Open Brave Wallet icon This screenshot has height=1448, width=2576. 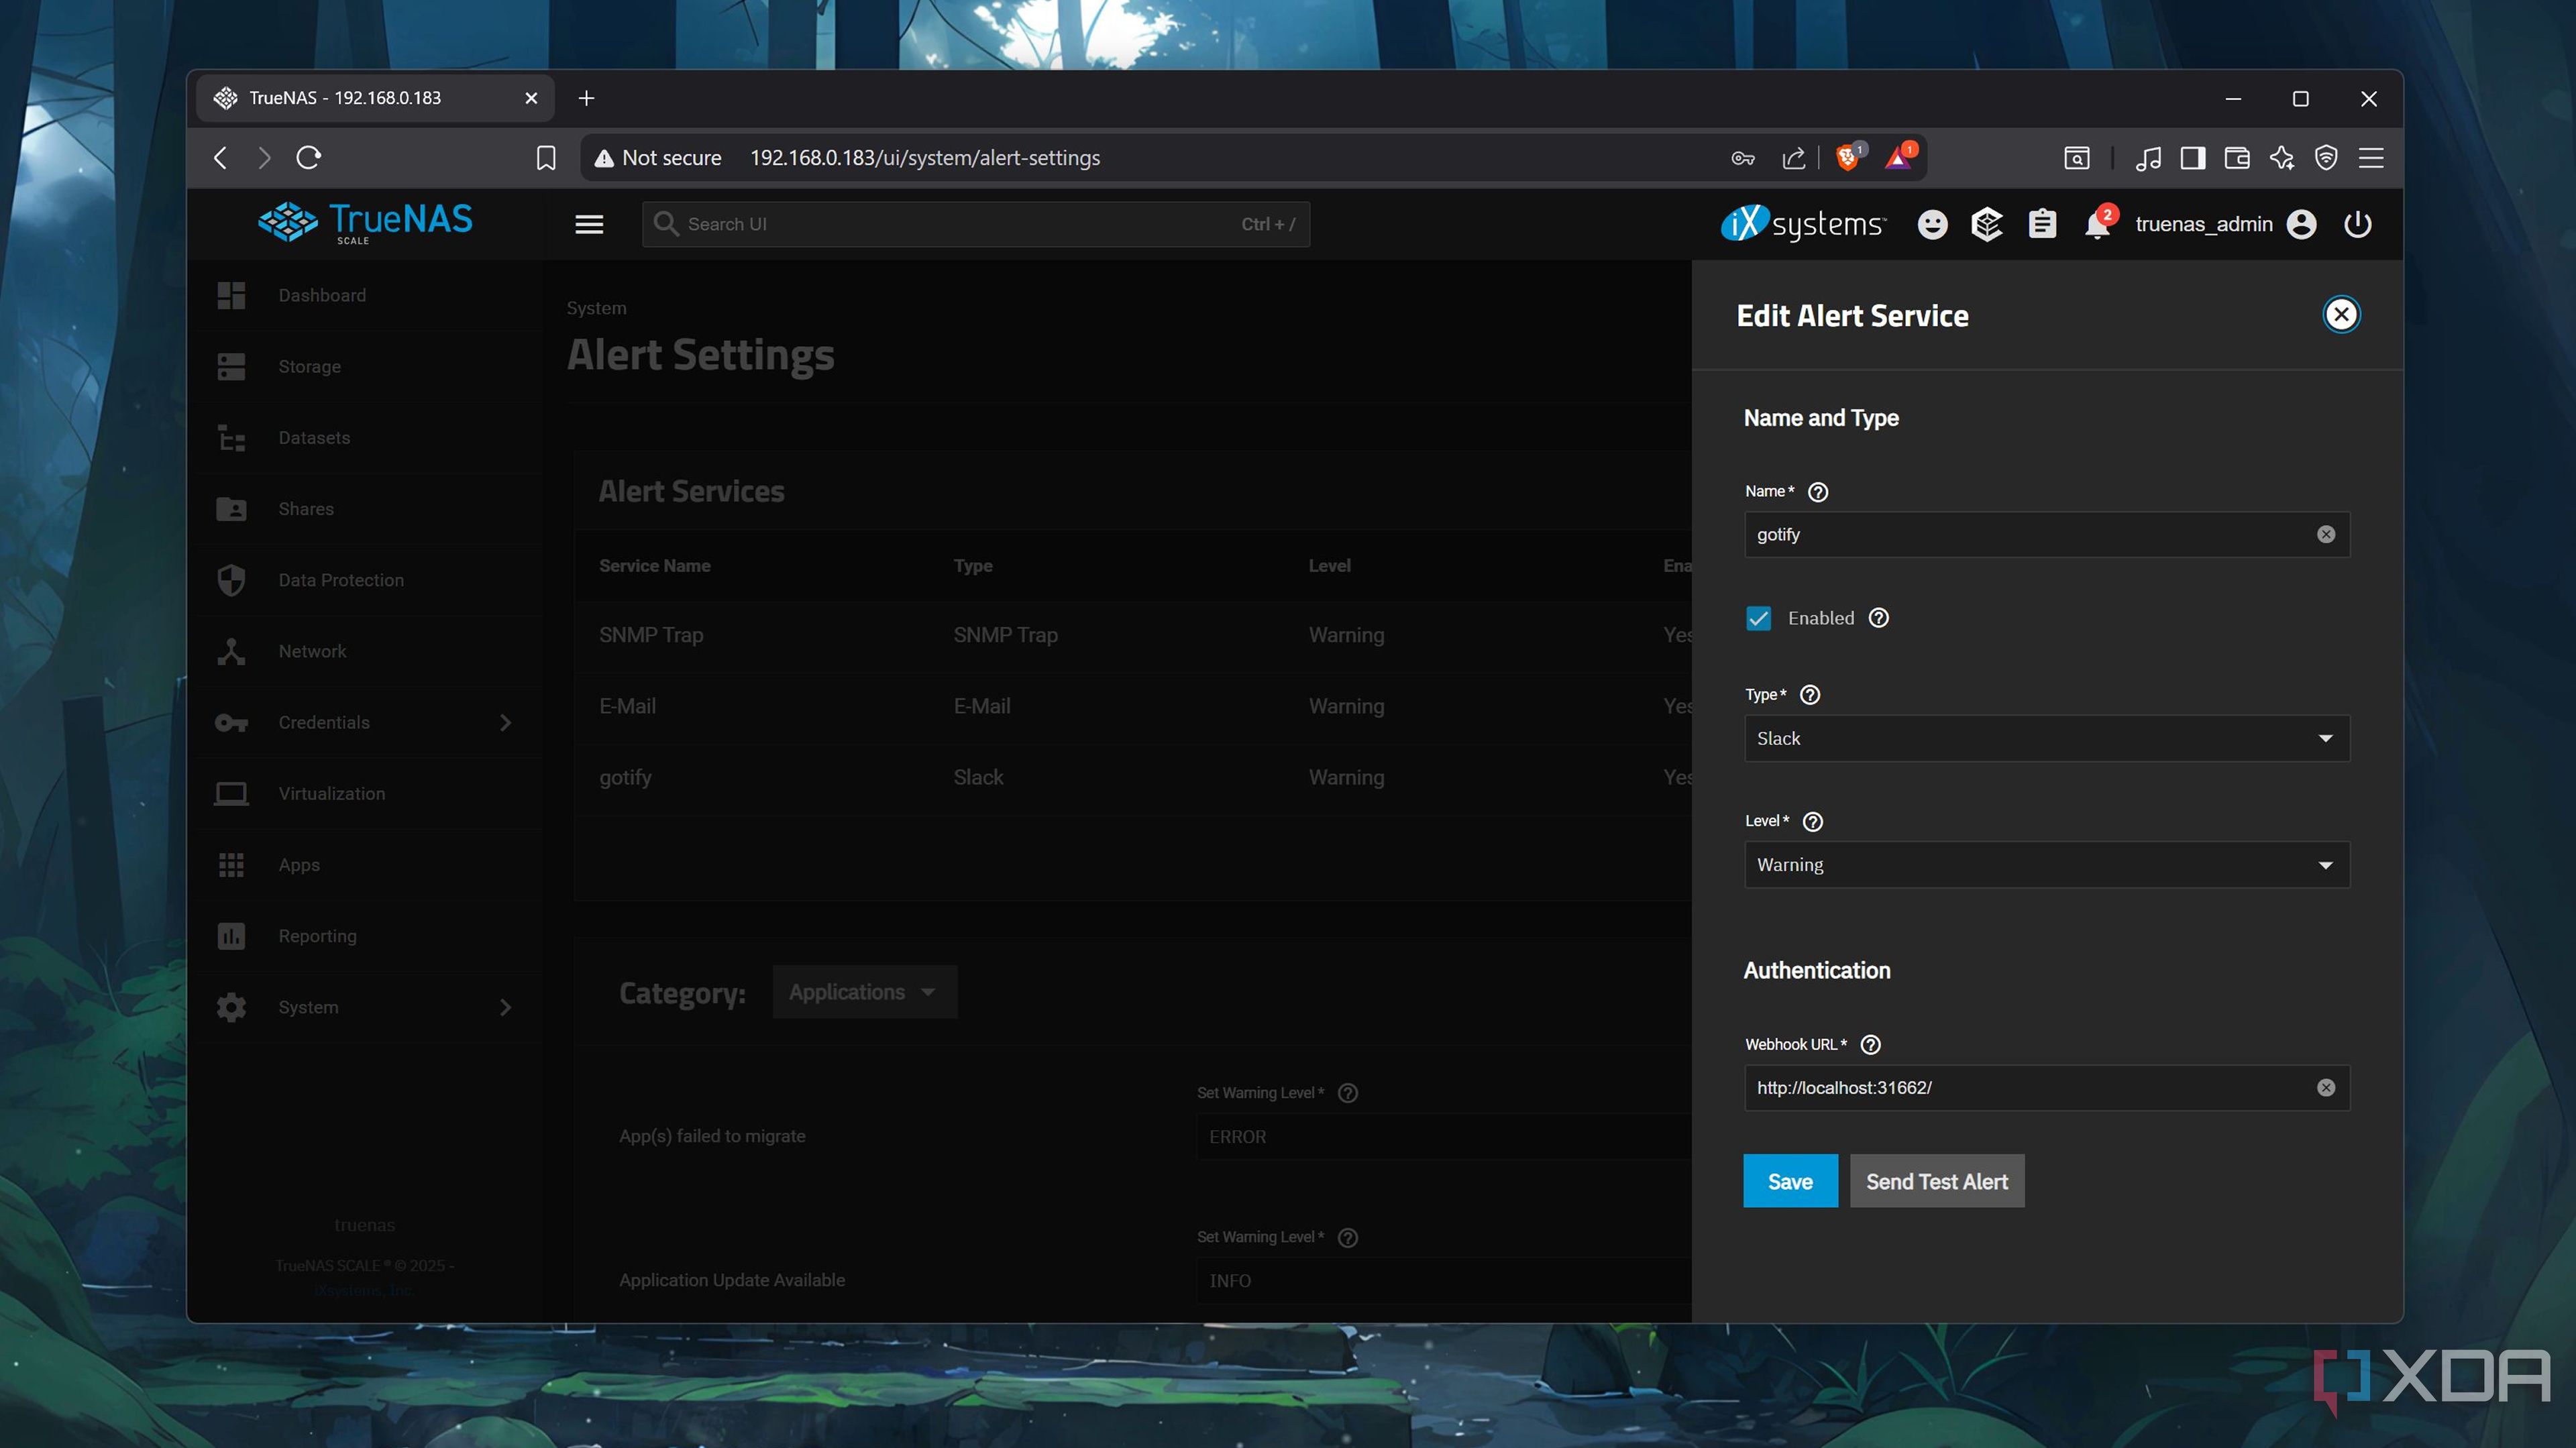click(2236, 157)
